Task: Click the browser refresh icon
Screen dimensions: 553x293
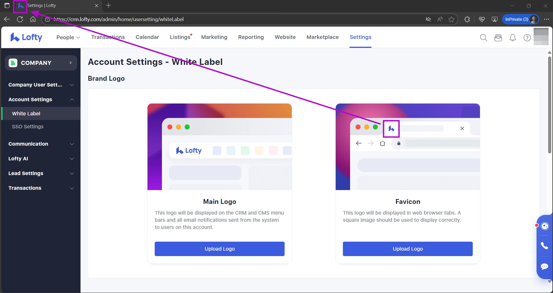Action: click(x=20, y=19)
